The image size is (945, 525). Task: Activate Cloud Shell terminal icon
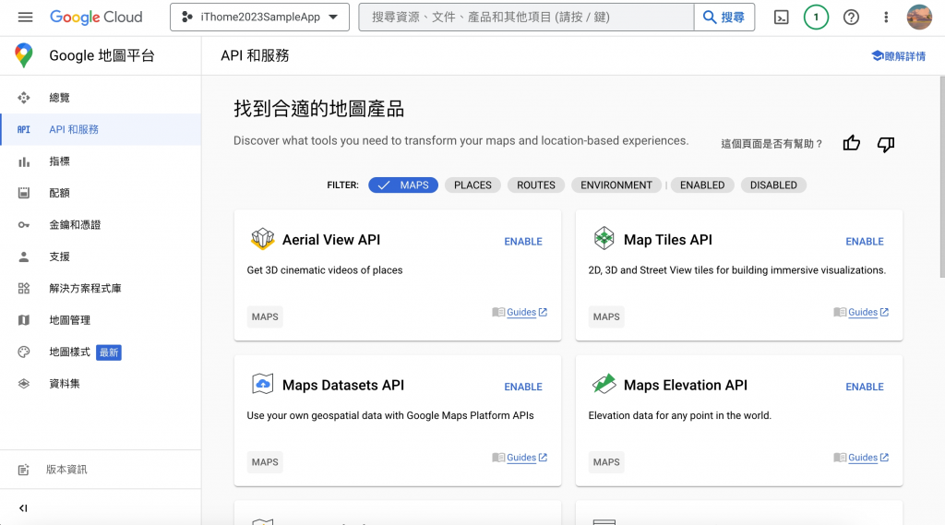(781, 18)
